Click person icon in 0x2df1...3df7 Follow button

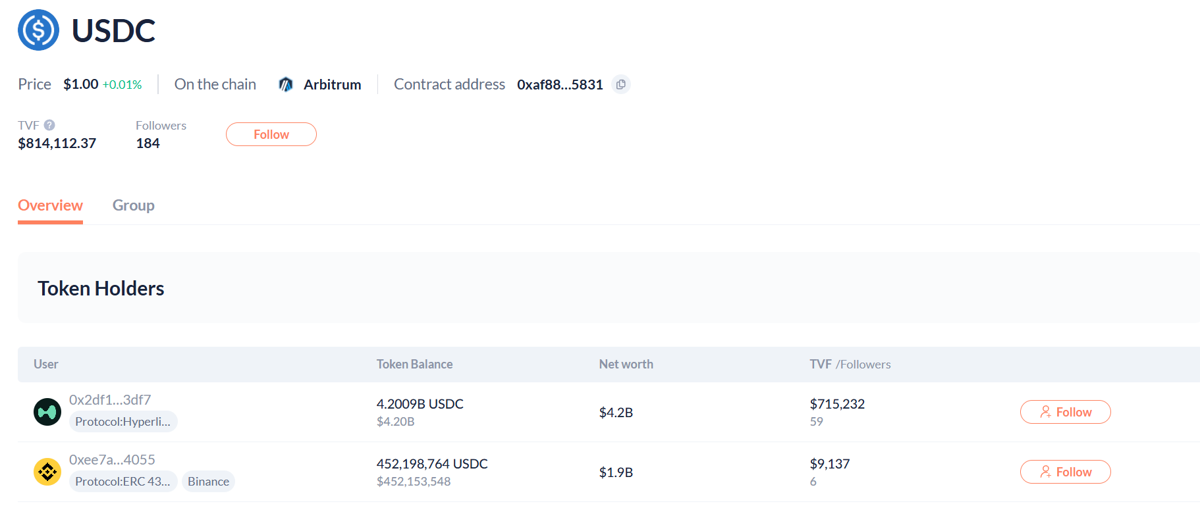(1045, 412)
